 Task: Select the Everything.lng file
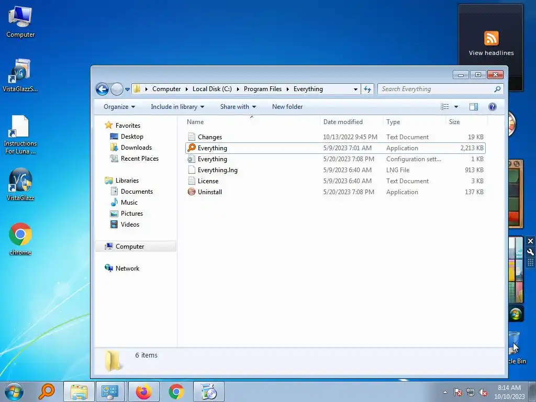(335, 170)
